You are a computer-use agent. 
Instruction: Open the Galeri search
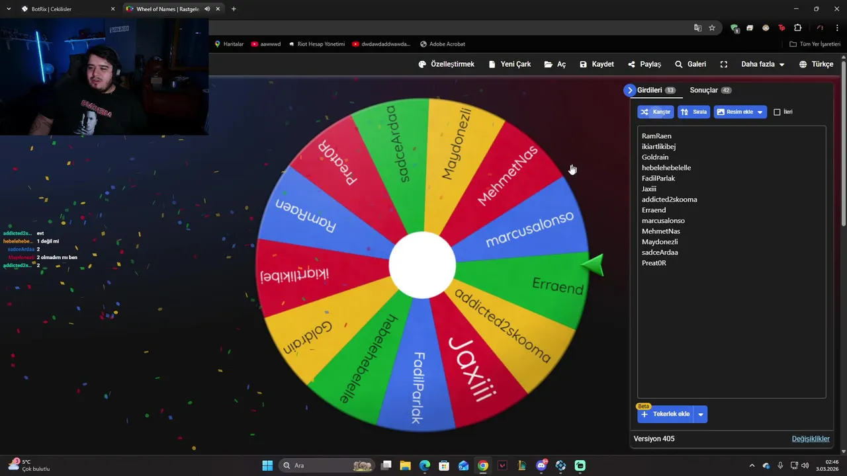(690, 64)
